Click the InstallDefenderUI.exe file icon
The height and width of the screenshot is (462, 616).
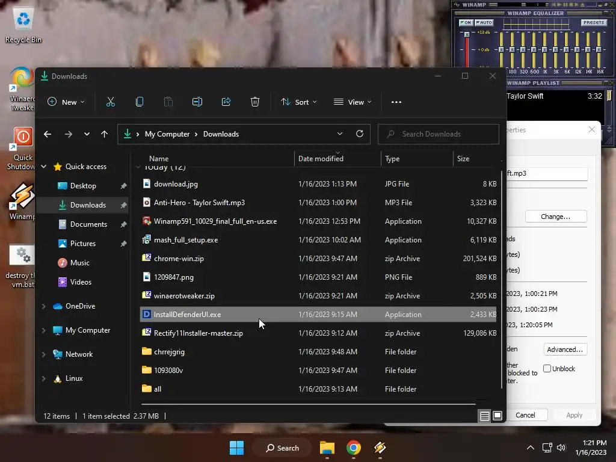pos(147,314)
